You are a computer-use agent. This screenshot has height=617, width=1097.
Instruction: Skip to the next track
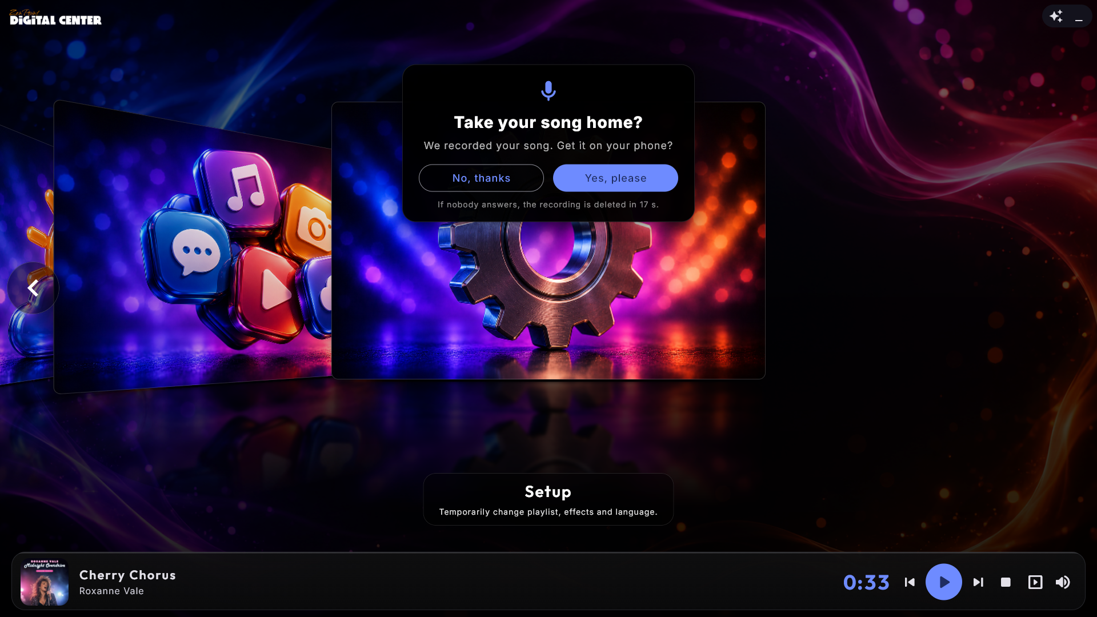(978, 582)
